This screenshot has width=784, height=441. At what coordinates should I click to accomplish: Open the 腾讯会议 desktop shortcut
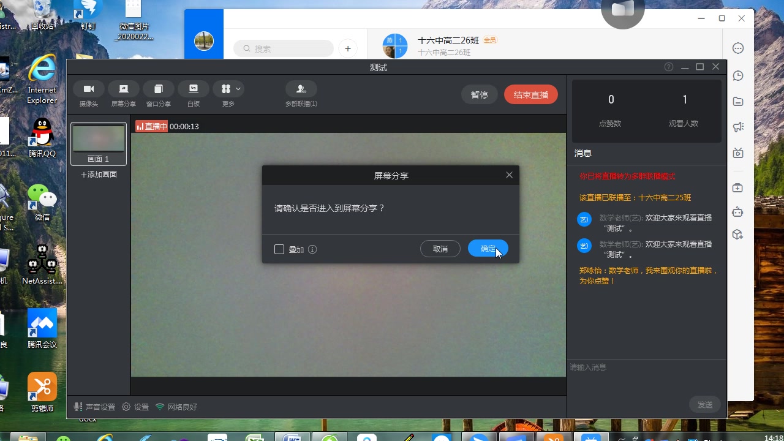coord(42,329)
